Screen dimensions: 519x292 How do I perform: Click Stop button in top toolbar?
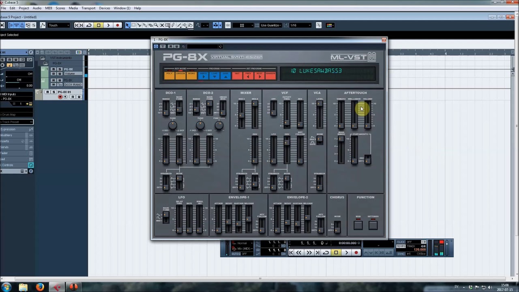99,25
